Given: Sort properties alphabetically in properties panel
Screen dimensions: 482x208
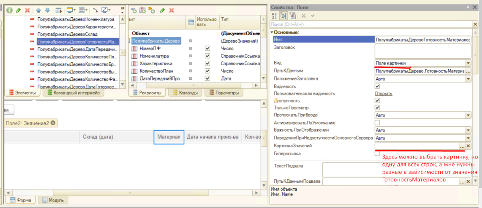Looking at the screenshot, I should (274, 16).
